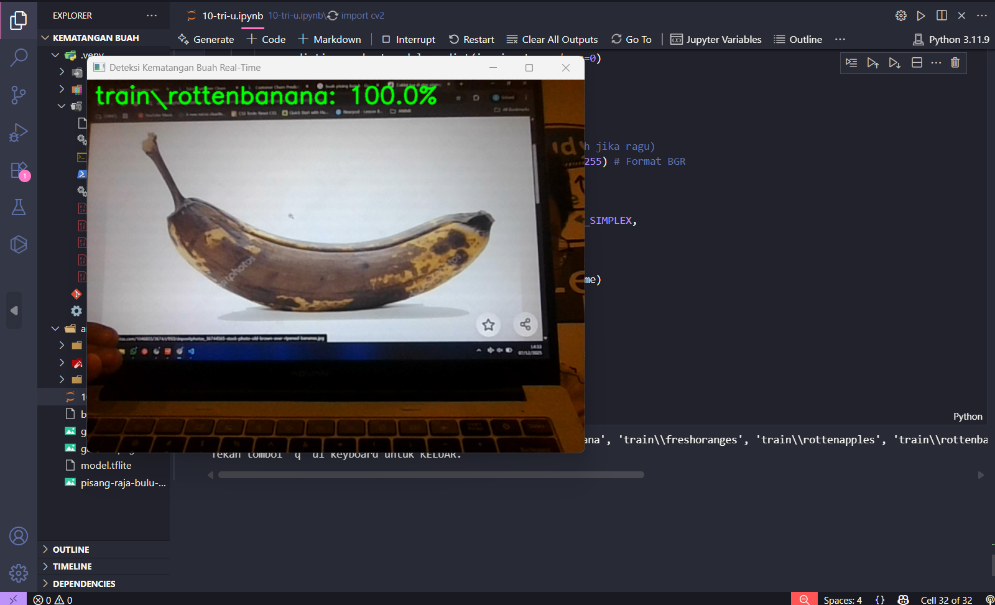Image resolution: width=995 pixels, height=605 pixels.
Task: Open the Accounts menu in activity bar
Action: 19,536
